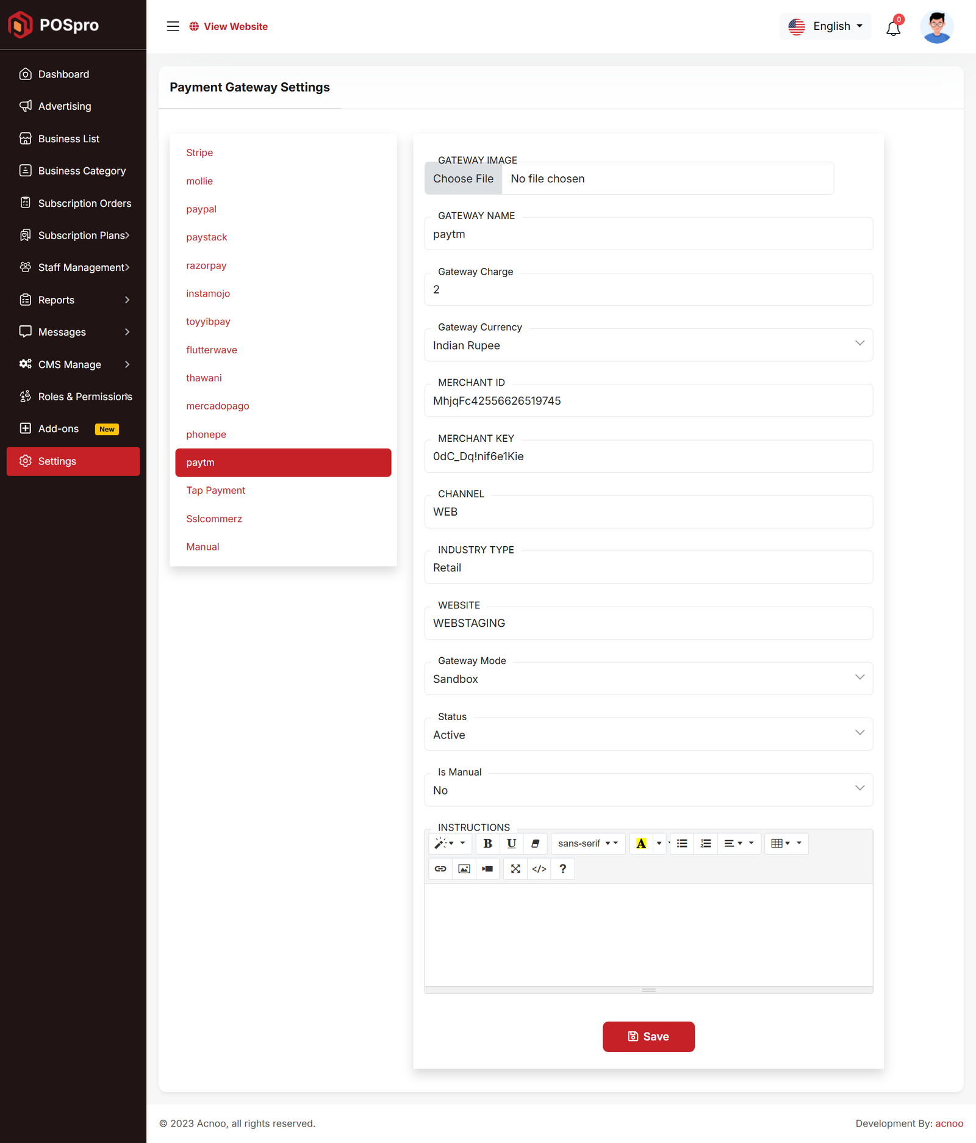
Task: Open the English language dropdown
Action: point(825,26)
